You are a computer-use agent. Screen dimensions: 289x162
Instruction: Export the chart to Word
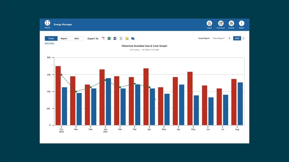115,38
